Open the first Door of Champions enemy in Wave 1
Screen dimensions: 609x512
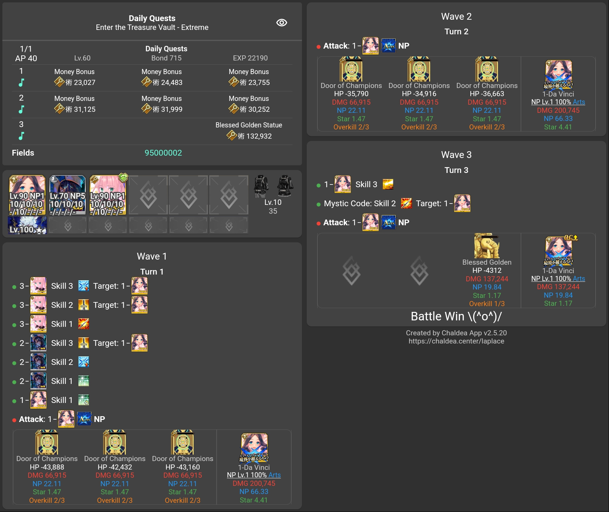pyautogui.click(x=47, y=442)
